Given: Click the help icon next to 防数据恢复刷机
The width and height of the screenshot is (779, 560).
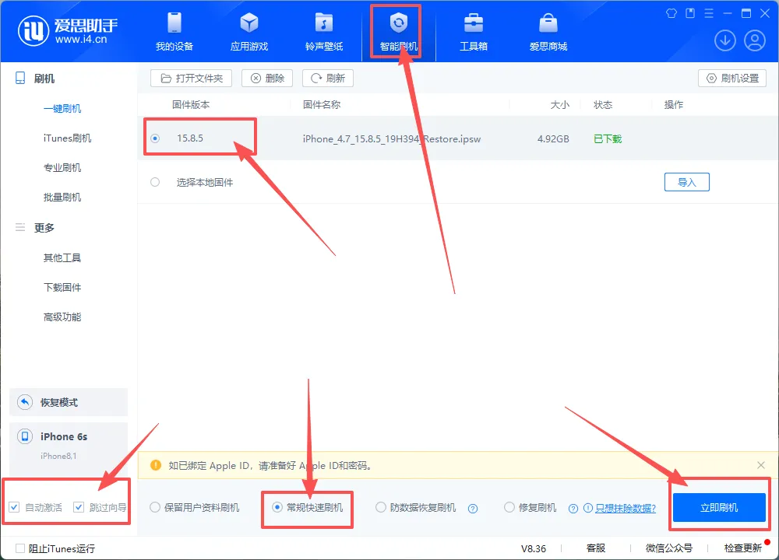Looking at the screenshot, I should coord(473,509).
